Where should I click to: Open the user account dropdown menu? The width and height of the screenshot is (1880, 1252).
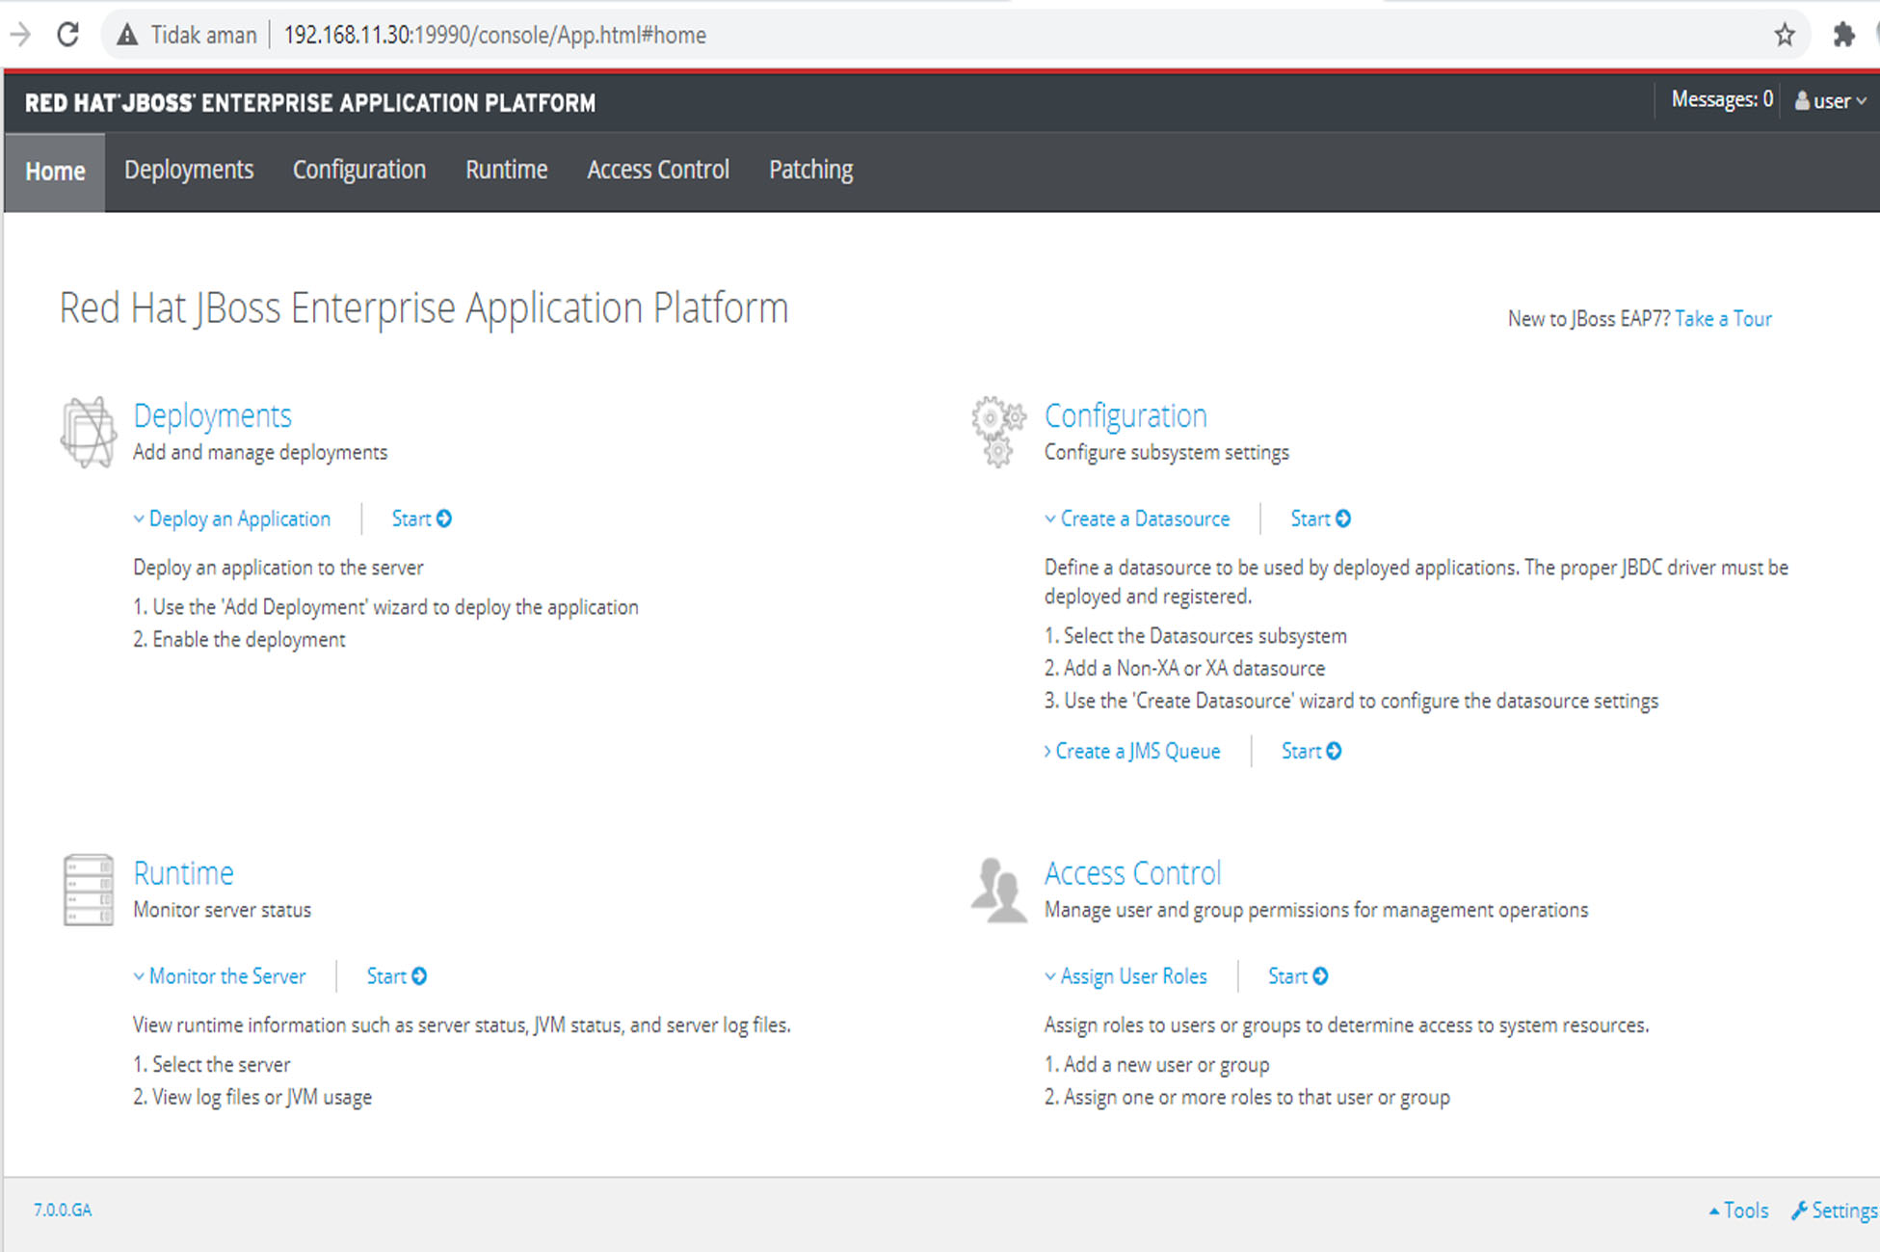click(1831, 100)
